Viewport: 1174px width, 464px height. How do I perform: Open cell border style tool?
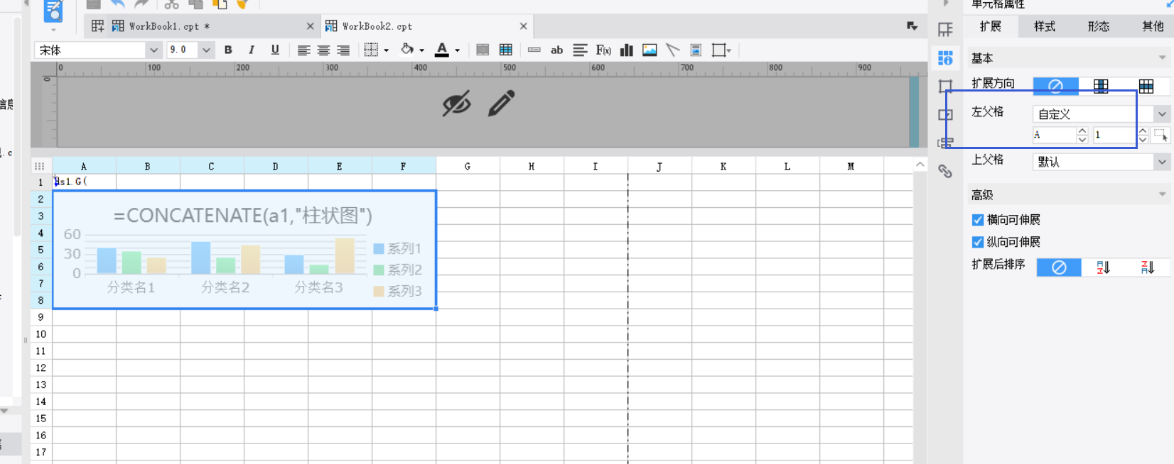tap(371, 50)
